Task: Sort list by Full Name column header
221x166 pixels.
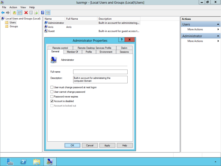Action: 81,19
